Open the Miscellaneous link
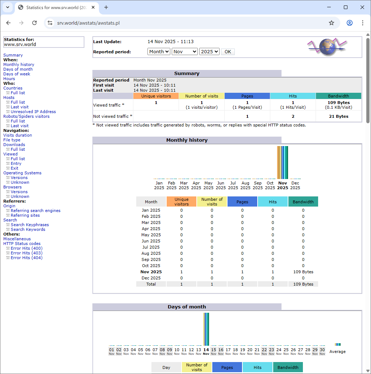 coord(17,239)
